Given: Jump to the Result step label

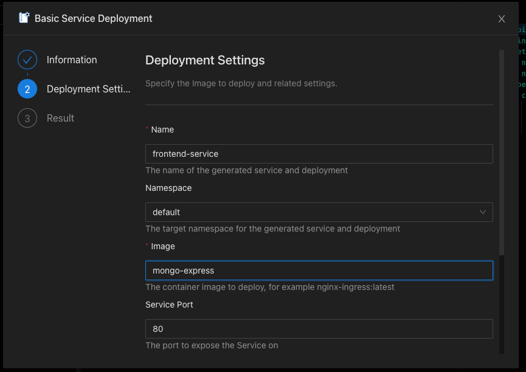Looking at the screenshot, I should coord(60,118).
